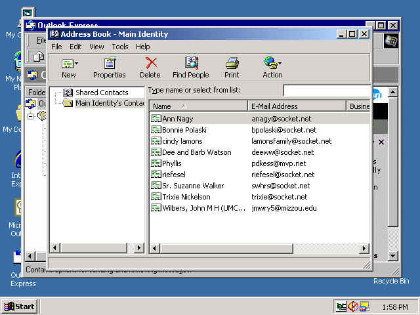
Task: Select the cindy lamons contact
Action: (x=182, y=141)
